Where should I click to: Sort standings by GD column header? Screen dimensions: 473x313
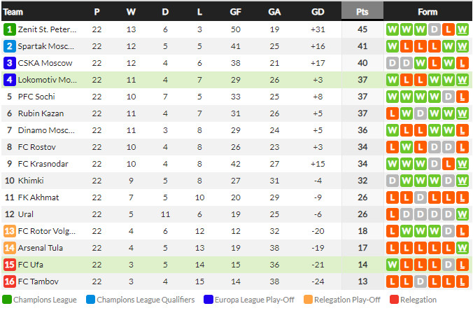tap(318, 12)
